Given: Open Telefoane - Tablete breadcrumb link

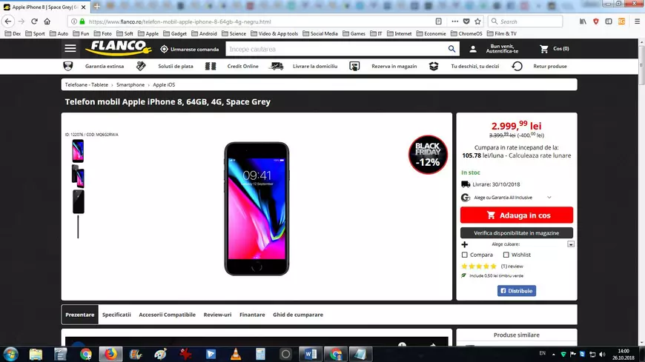Looking at the screenshot, I should coord(87,84).
